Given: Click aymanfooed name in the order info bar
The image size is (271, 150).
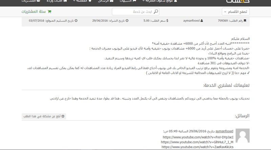Looking at the screenshot, I should point(191,21).
